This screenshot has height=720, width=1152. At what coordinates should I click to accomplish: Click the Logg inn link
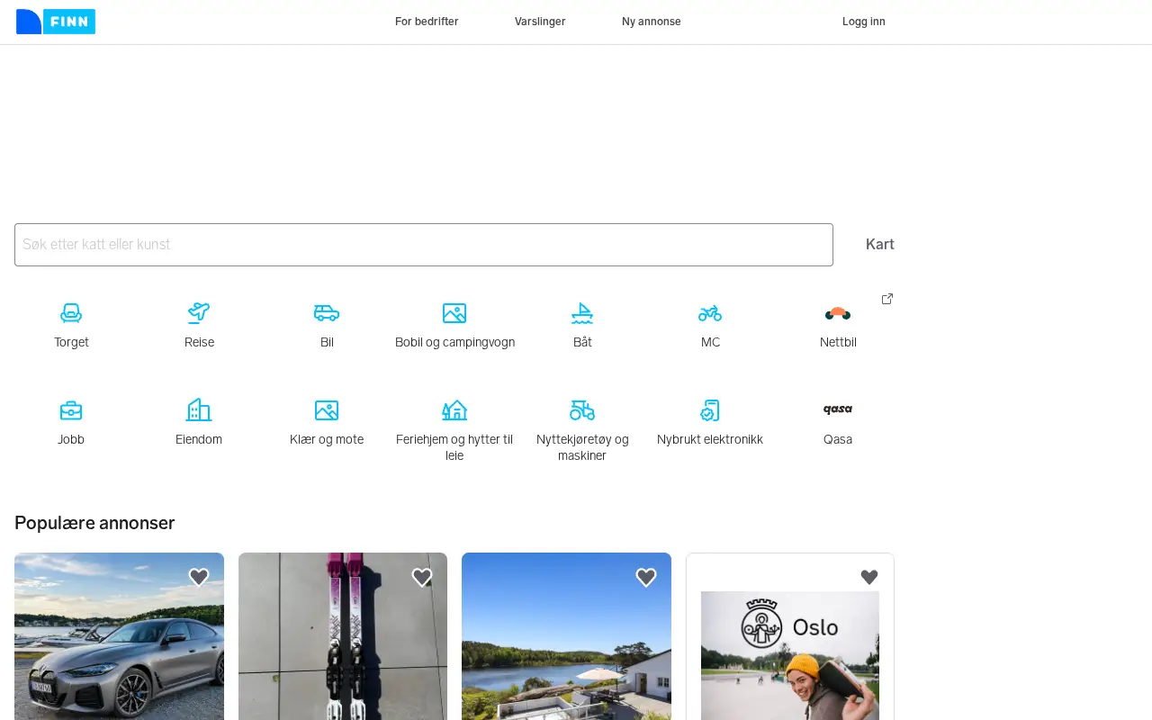pos(864,22)
